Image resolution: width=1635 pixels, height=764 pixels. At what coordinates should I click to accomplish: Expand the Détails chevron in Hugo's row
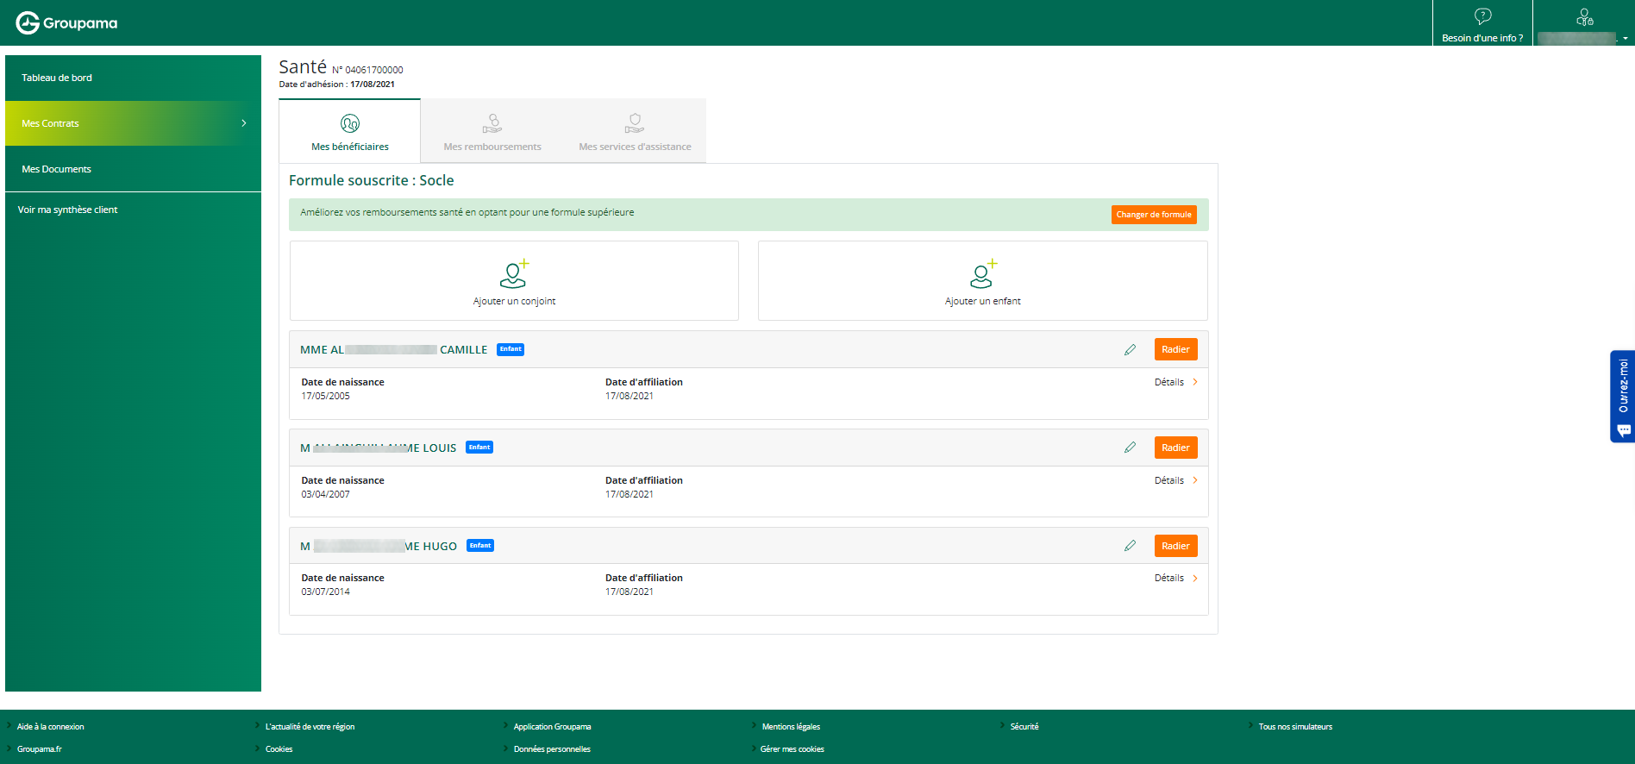click(x=1195, y=578)
